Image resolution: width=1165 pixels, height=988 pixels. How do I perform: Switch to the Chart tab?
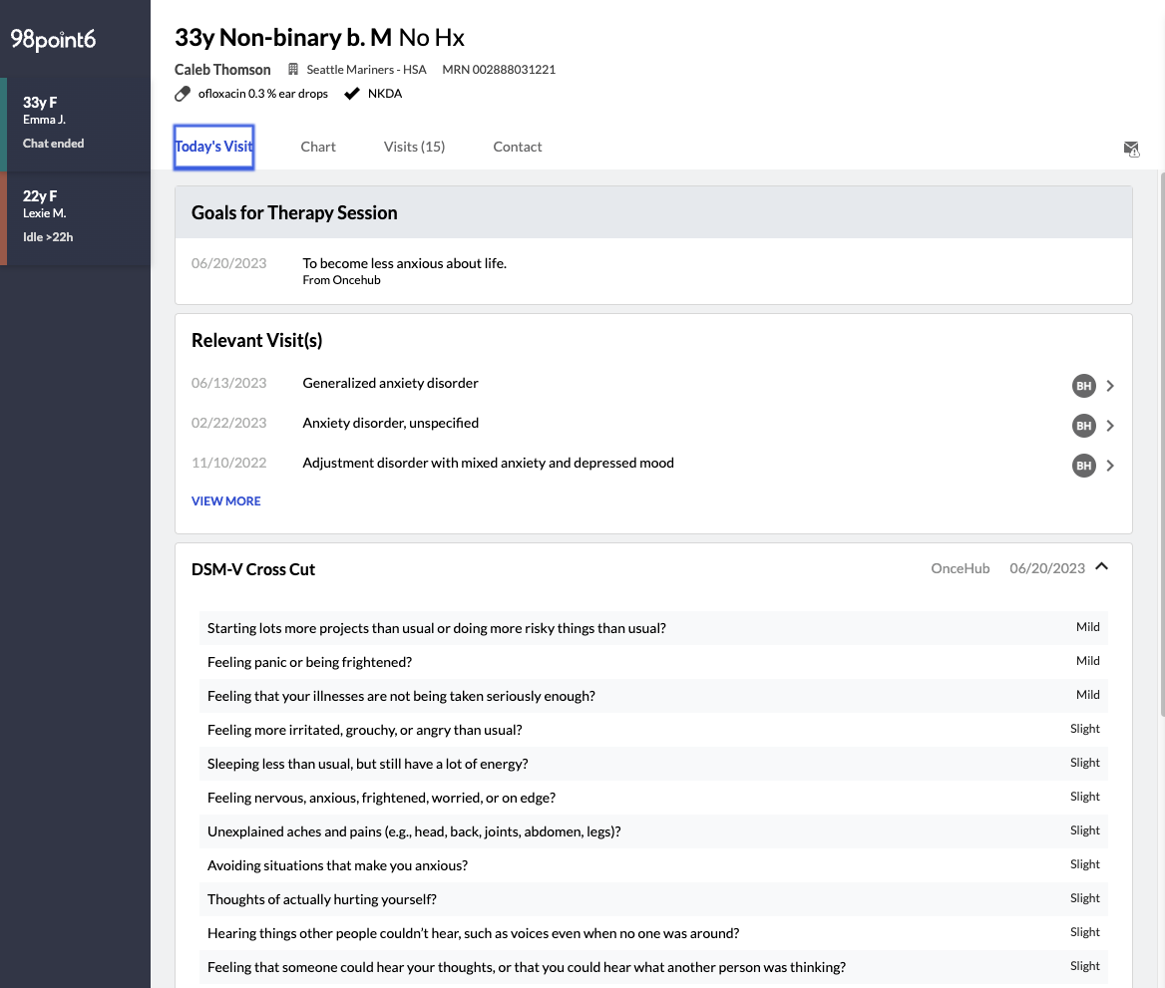pos(318,147)
